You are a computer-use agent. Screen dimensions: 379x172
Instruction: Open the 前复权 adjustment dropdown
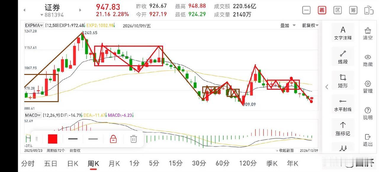(310, 25)
